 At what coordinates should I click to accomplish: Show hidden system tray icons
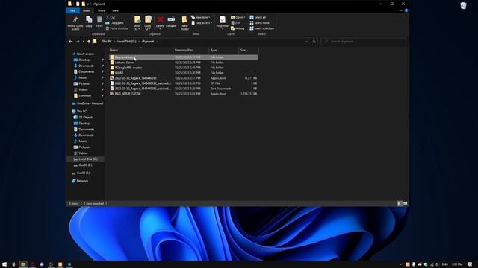[402, 264]
